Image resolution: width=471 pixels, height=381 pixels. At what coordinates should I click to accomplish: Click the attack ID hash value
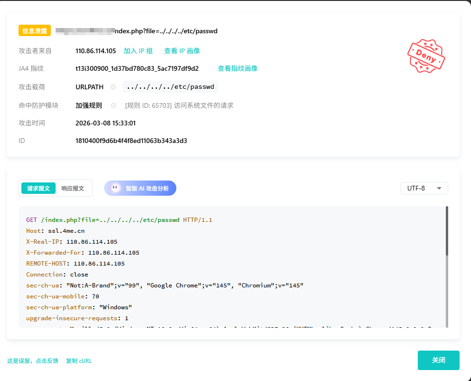(131, 141)
